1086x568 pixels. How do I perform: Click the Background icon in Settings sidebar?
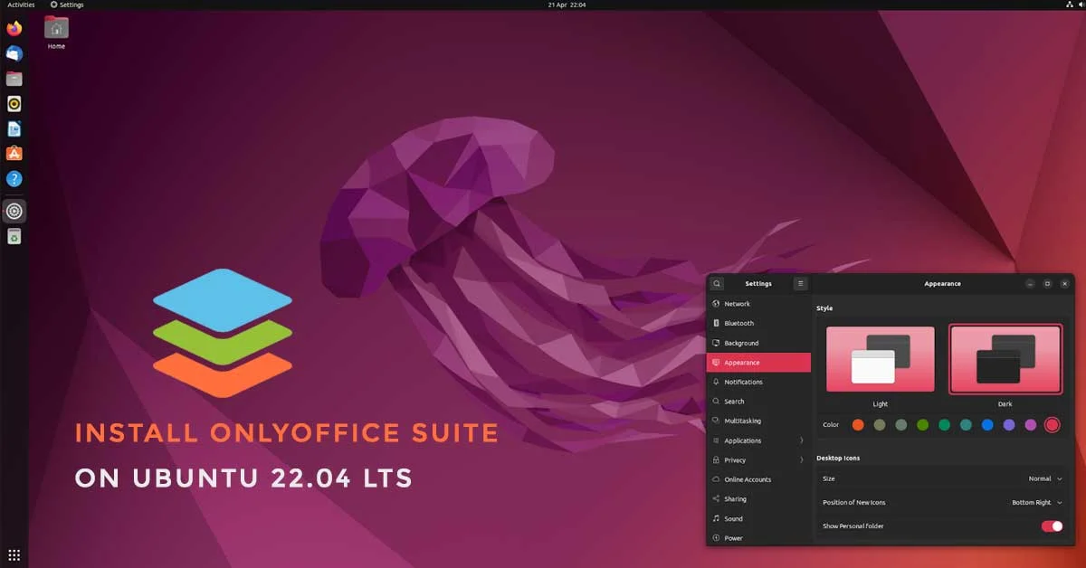pos(716,343)
